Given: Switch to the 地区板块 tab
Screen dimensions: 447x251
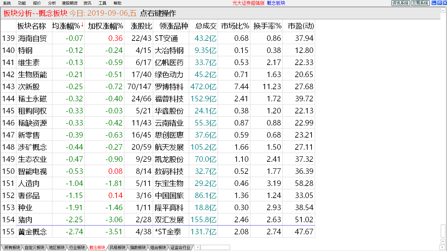Looking at the screenshot, I should pos(57,247).
